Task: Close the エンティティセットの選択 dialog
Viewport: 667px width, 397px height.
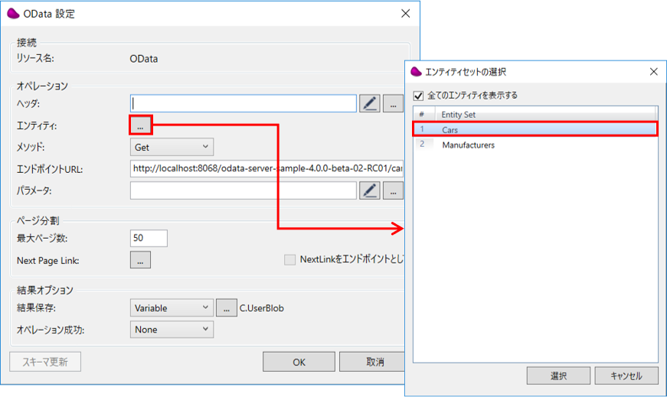Action: (653, 72)
